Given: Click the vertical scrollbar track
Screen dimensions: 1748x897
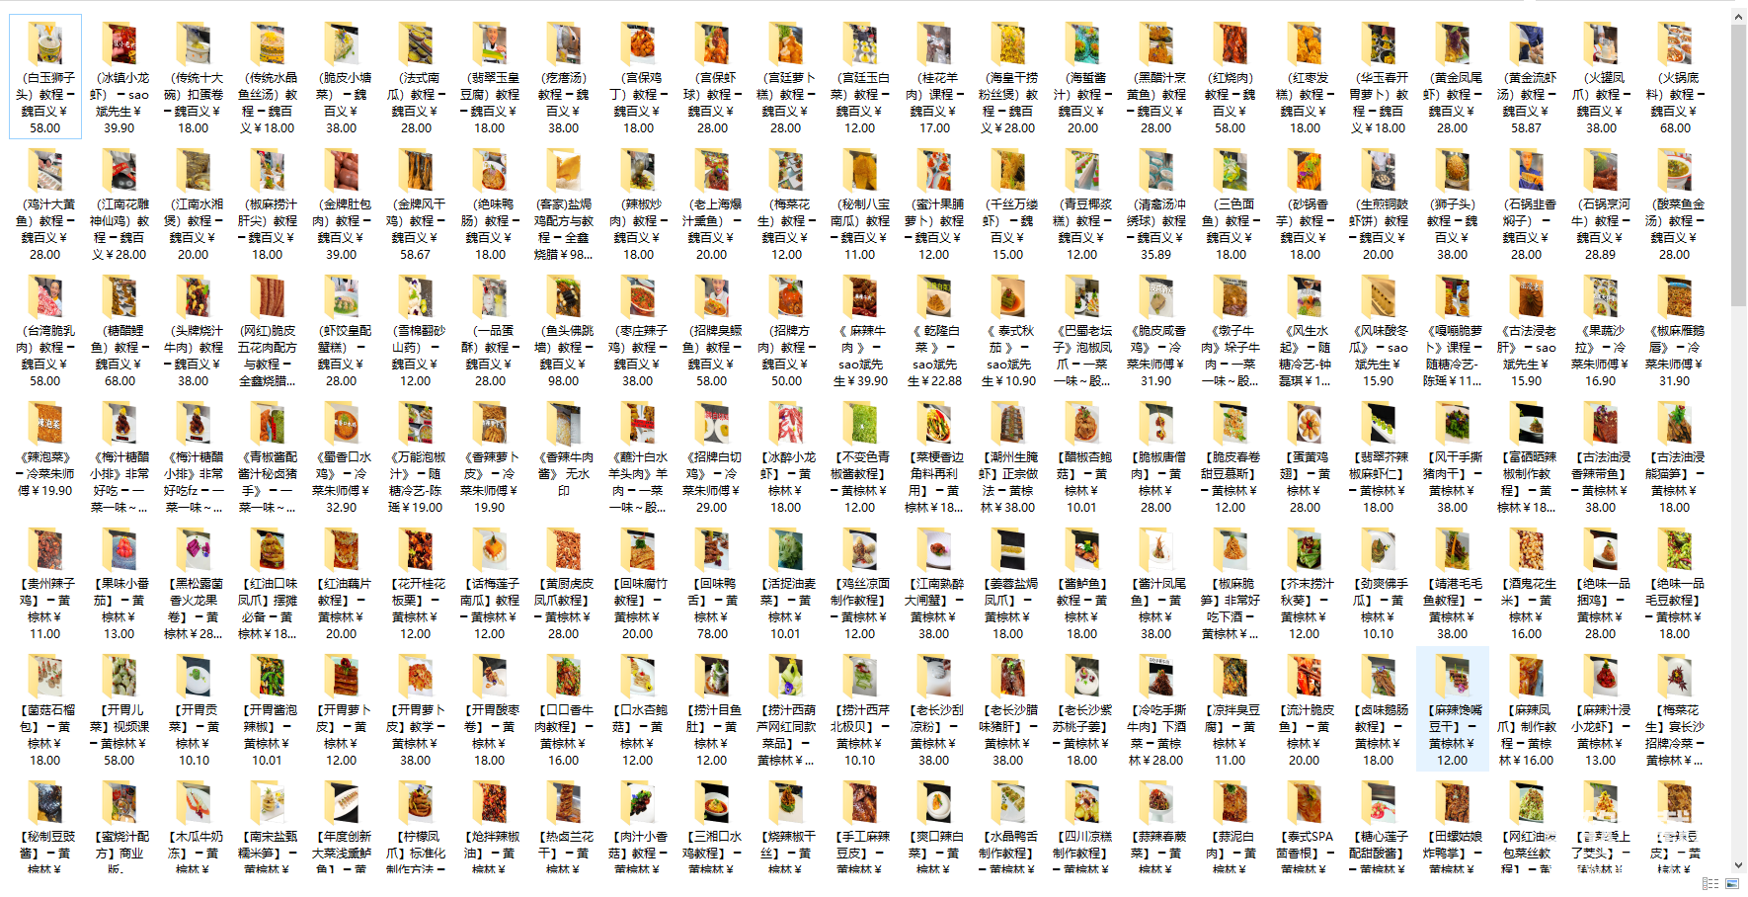Looking at the screenshot, I should [x=1738, y=593].
